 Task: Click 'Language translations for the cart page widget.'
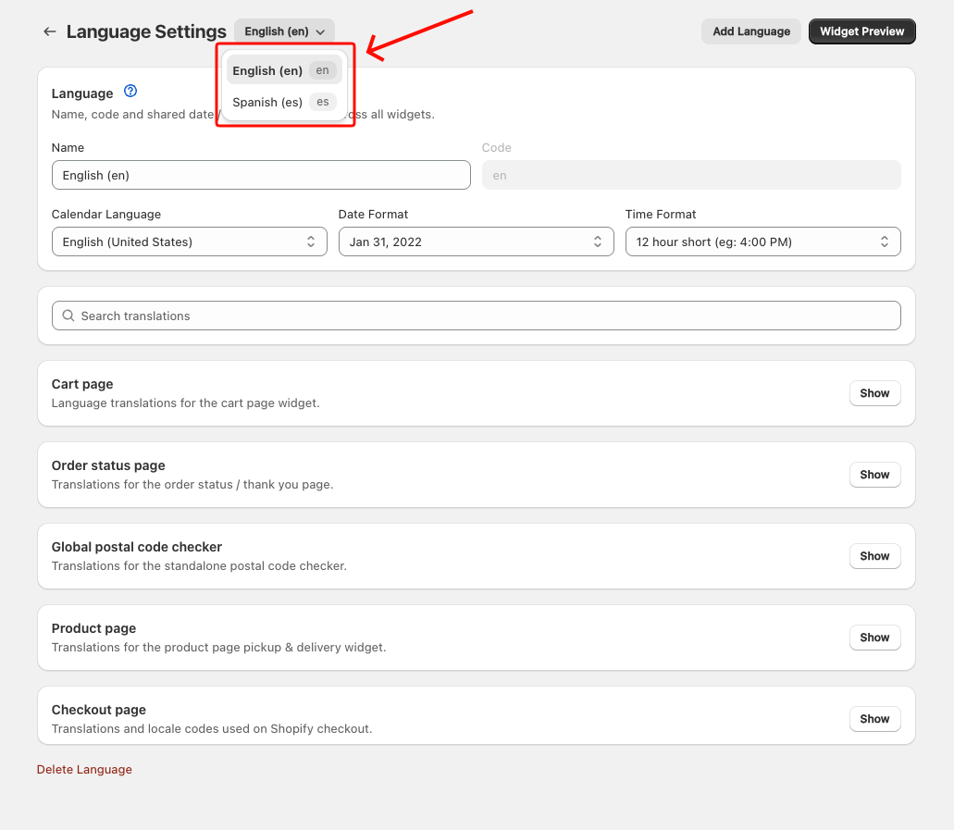186,403
